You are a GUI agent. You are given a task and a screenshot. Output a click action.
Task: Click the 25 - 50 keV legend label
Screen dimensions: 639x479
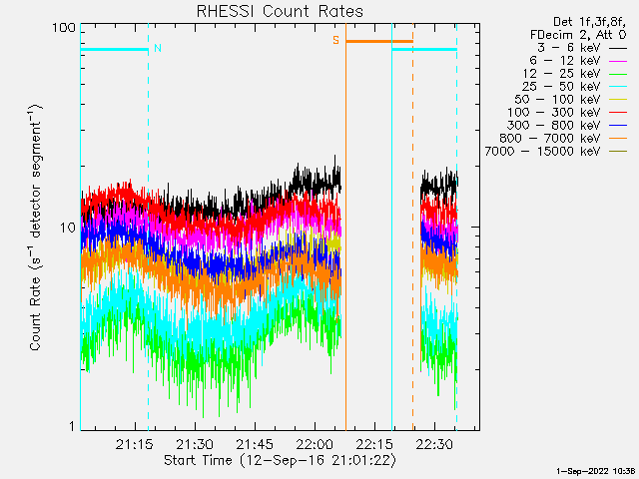tap(561, 87)
